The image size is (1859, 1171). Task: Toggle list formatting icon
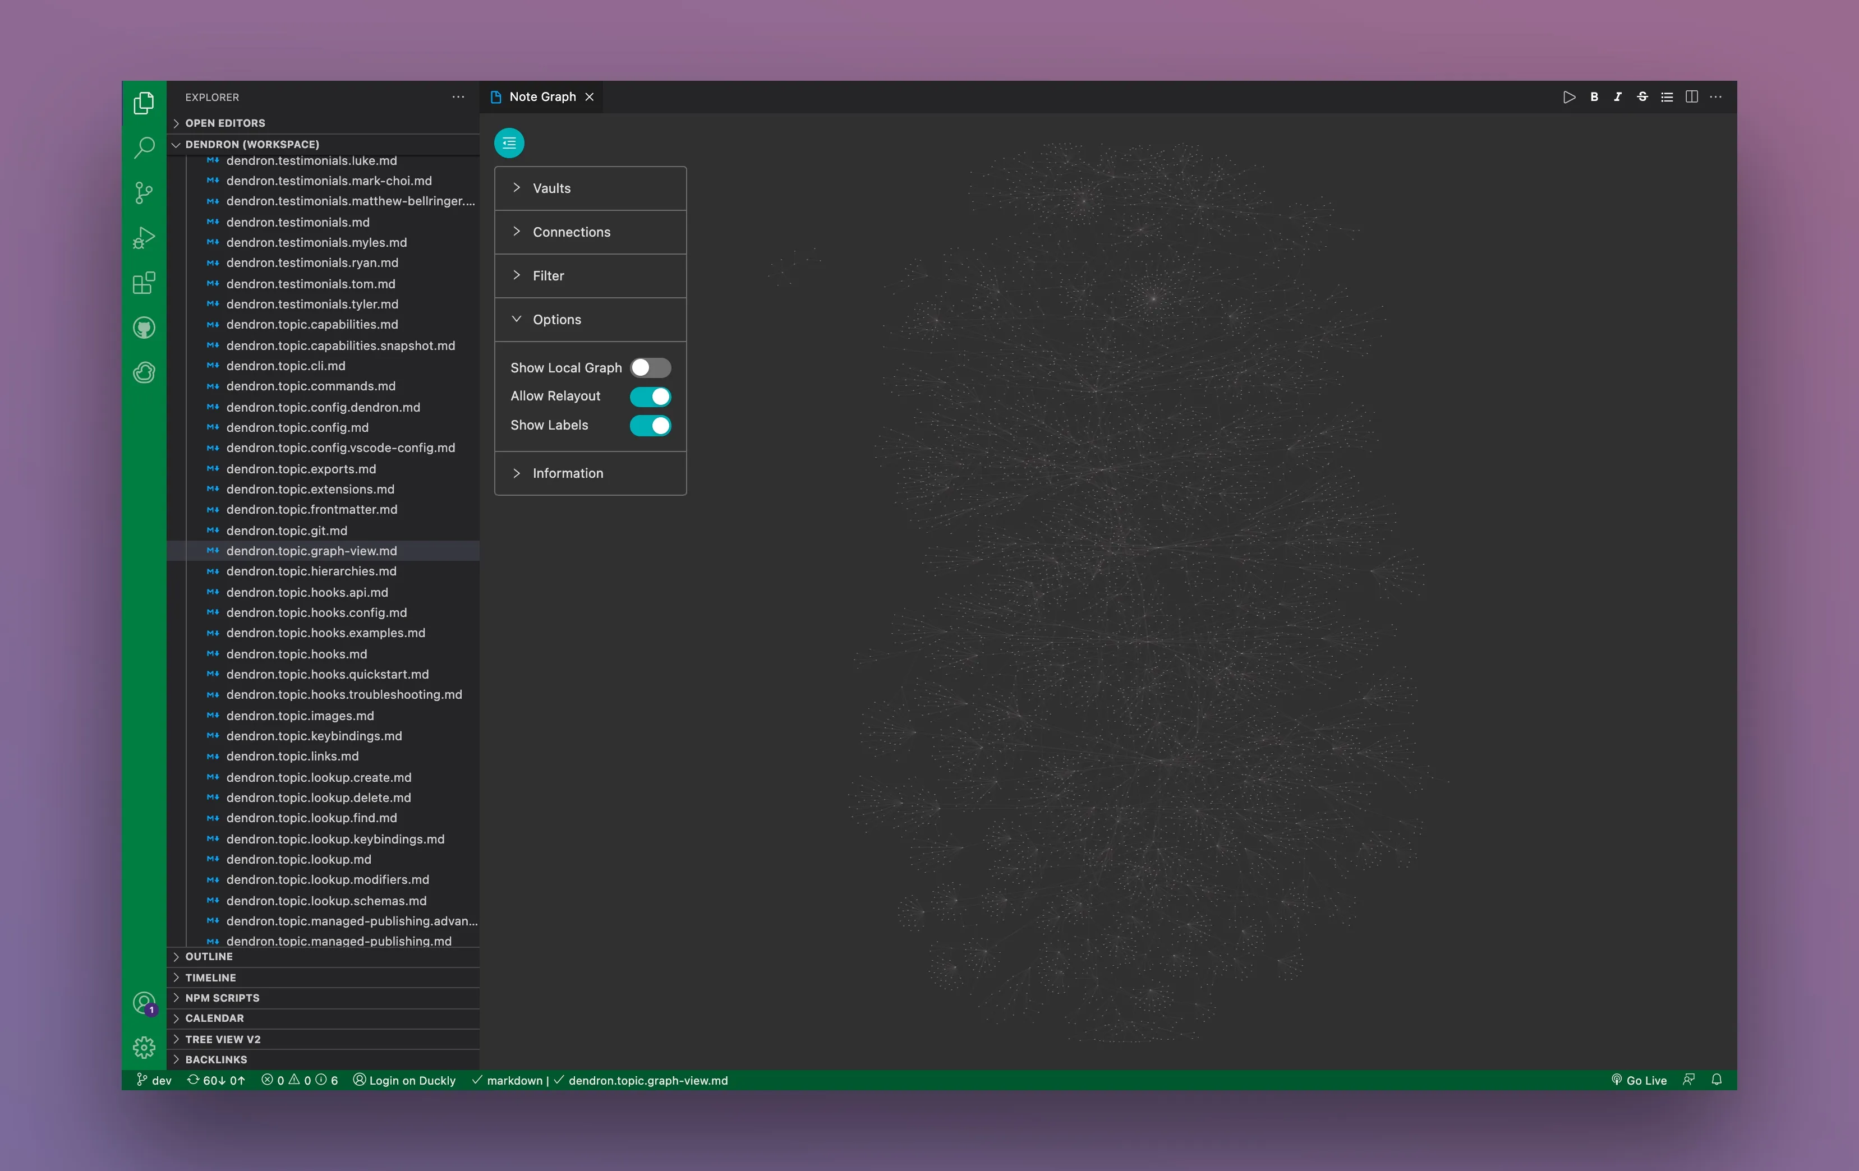1667,97
